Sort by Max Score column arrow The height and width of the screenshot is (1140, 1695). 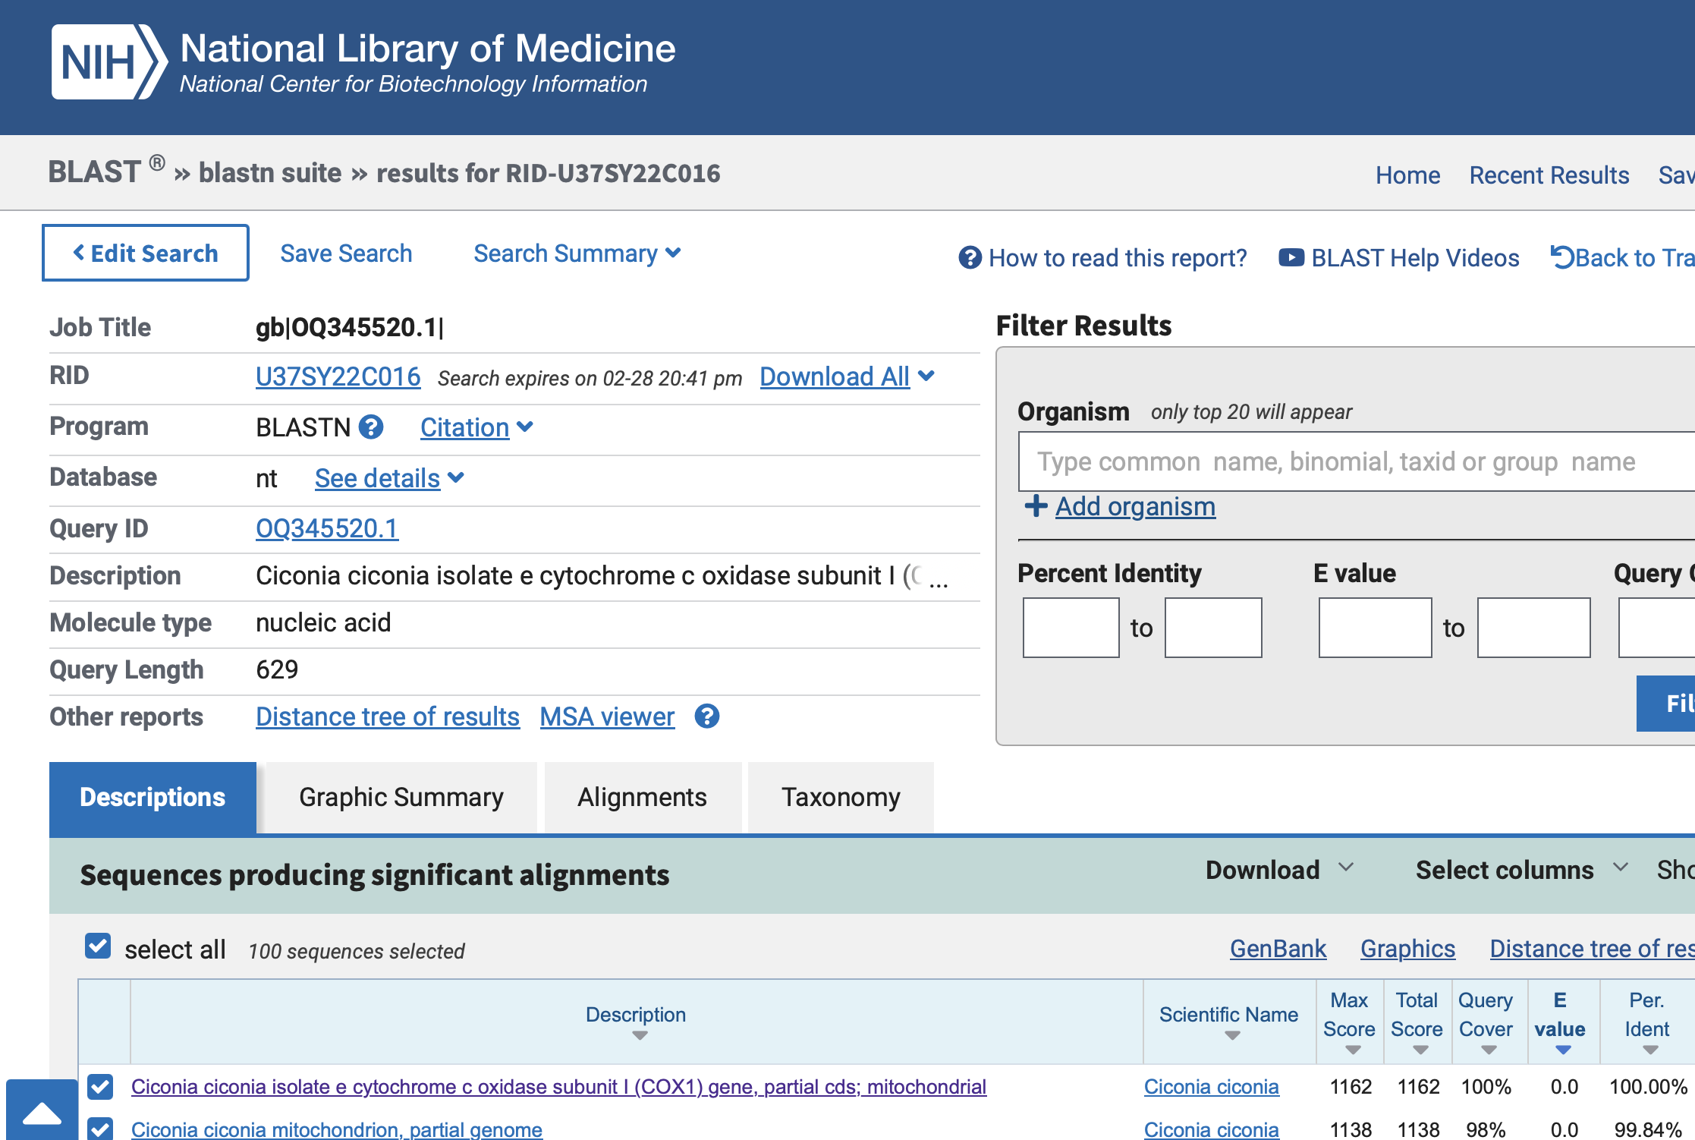point(1352,1050)
